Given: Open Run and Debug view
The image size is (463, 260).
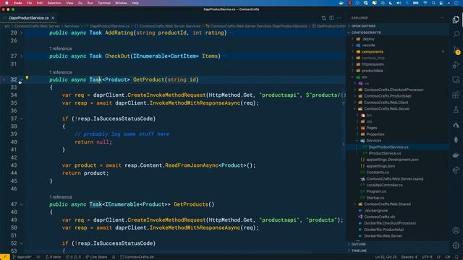Looking at the screenshot, I should pos(456,65).
